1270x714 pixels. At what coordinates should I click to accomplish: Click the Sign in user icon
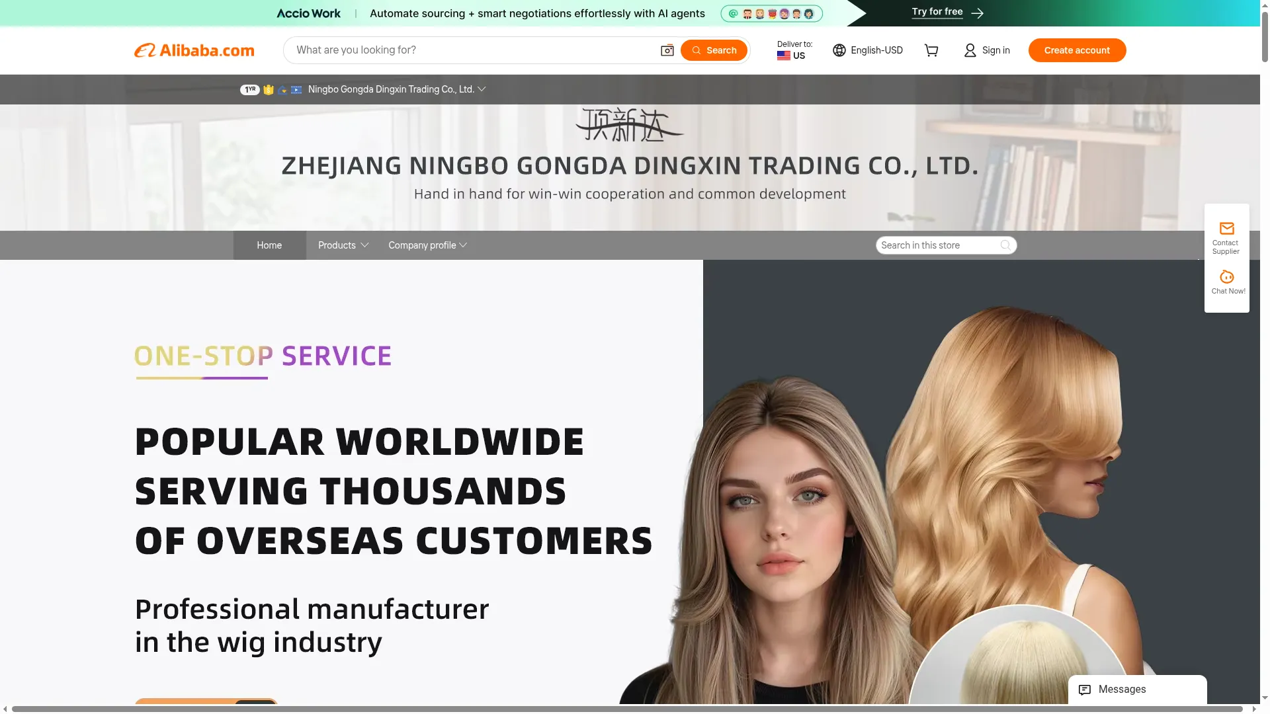coord(970,50)
